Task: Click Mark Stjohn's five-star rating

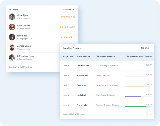Action: (66, 17)
